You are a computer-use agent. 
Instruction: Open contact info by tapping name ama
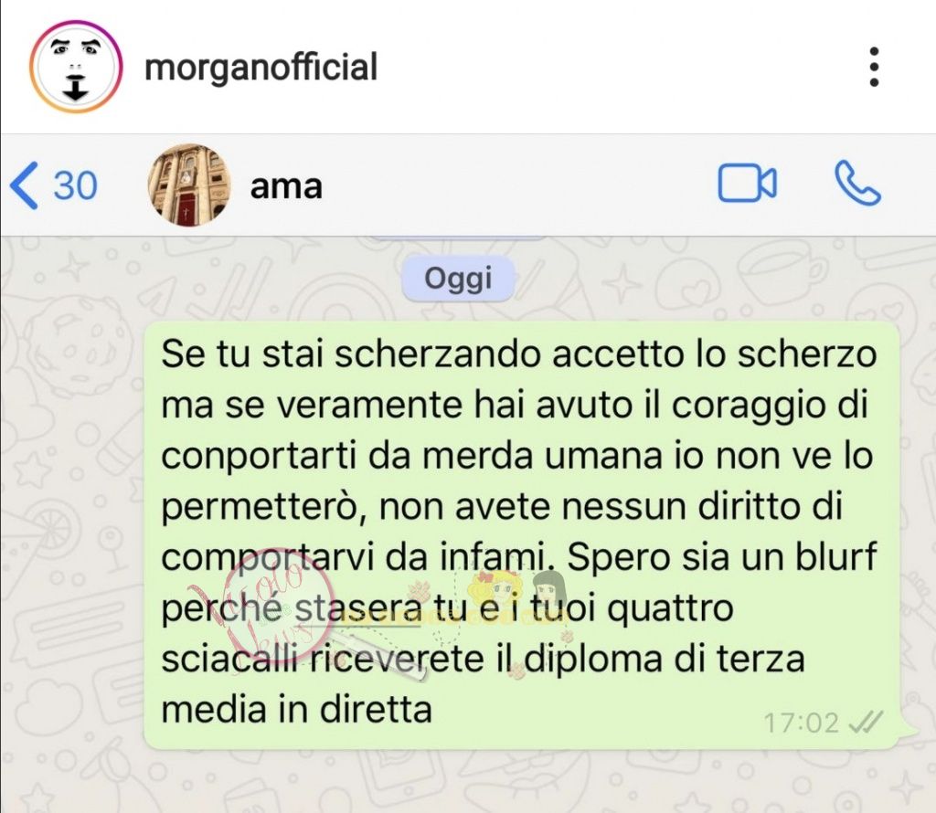coord(286,186)
